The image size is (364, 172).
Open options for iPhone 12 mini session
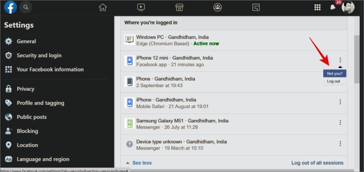[x=340, y=60]
